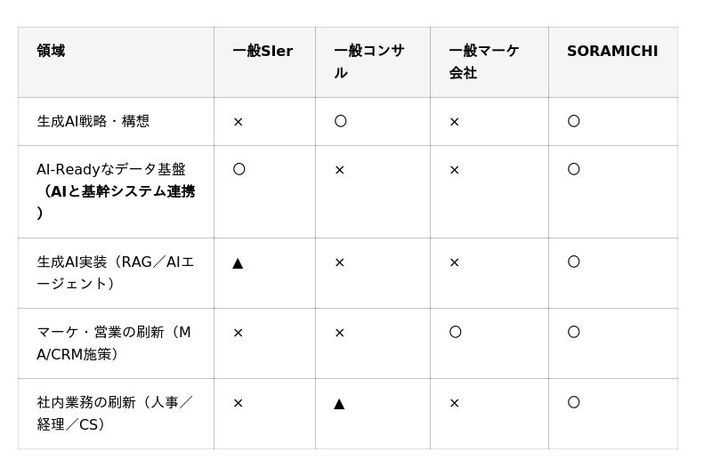712x476 pixels.
Task: Select the 一般SIer column header
Action: coord(263,51)
